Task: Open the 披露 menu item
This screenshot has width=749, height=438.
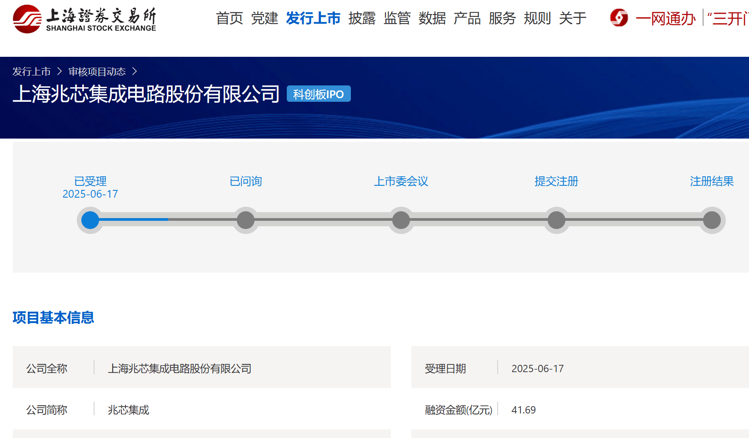Action: click(362, 18)
